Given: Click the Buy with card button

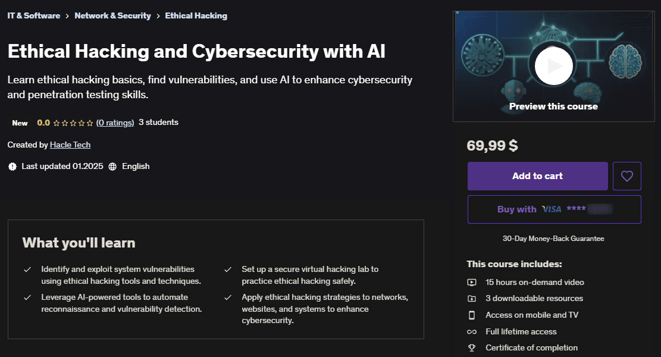Looking at the screenshot, I should [554, 209].
